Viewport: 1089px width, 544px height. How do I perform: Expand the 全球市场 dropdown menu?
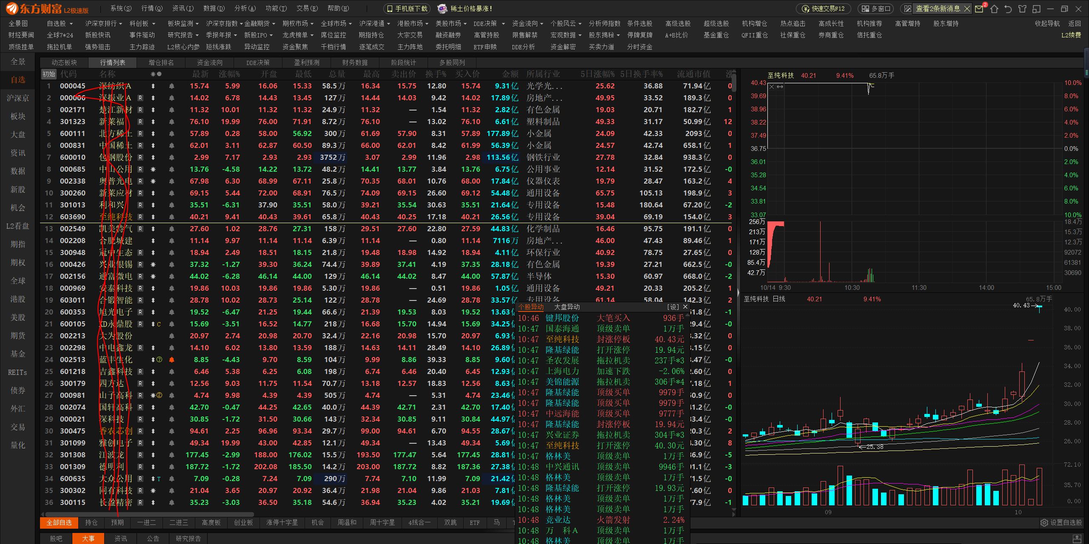click(x=350, y=24)
